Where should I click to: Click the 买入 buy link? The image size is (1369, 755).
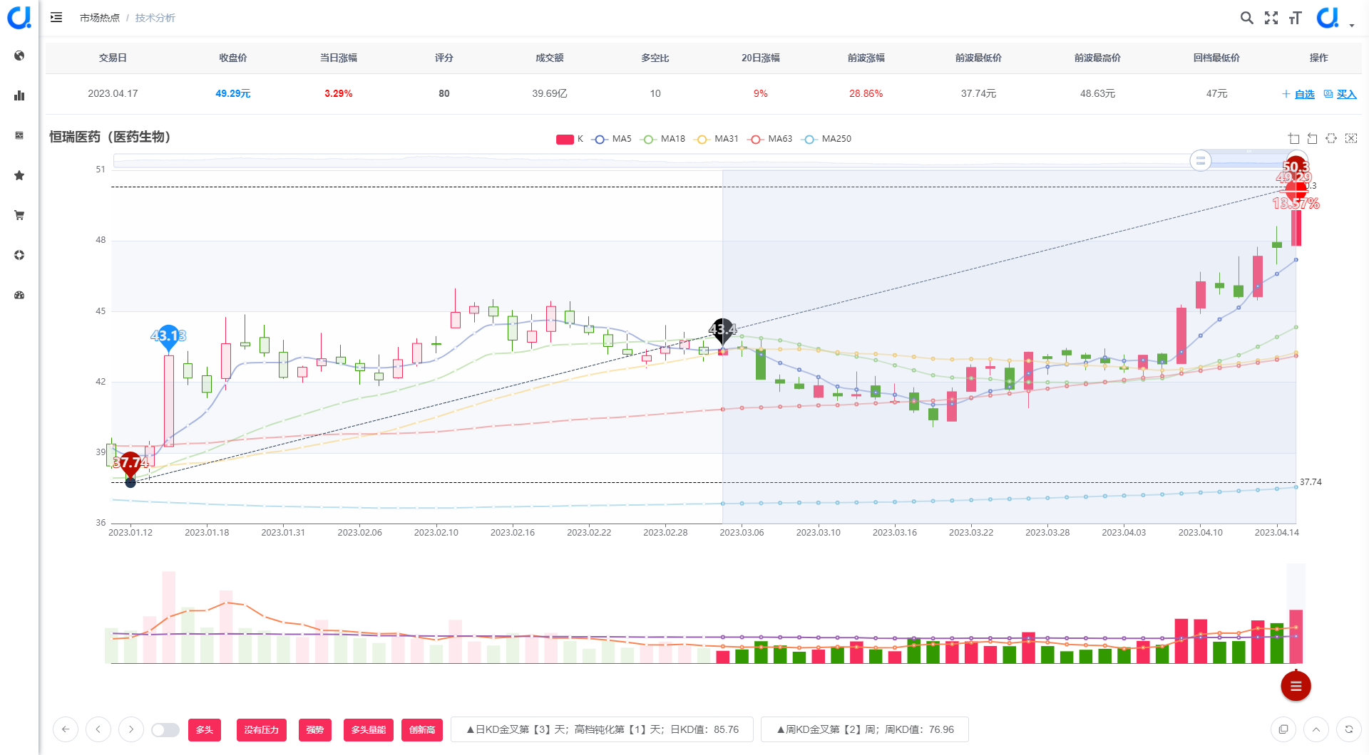[1340, 94]
